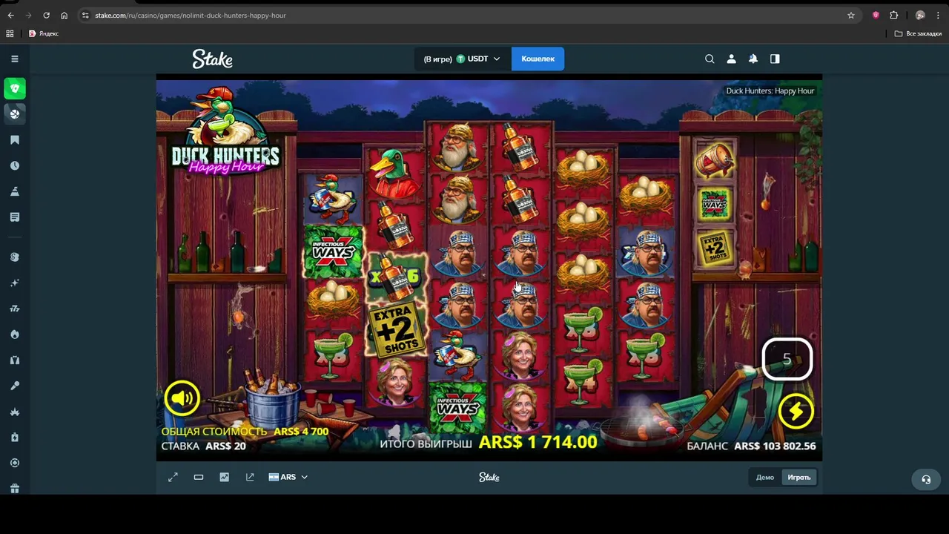Open the bookmark Favourites icon in sidebar
The height and width of the screenshot is (534, 949).
(x=14, y=140)
